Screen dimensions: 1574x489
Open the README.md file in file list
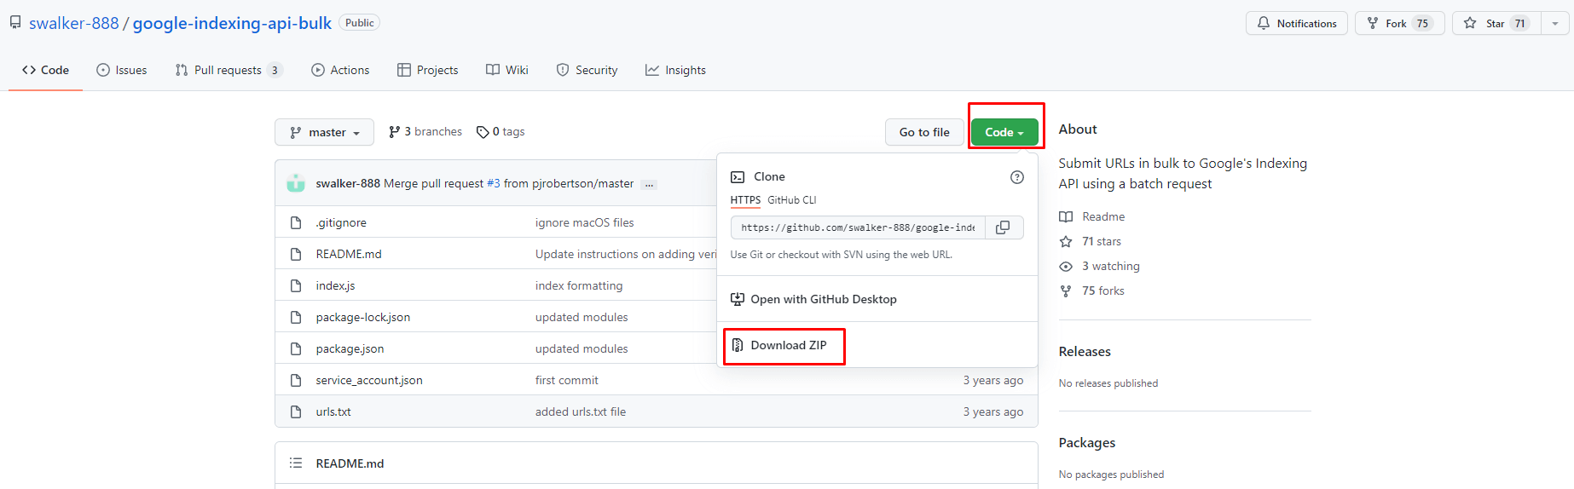(349, 254)
